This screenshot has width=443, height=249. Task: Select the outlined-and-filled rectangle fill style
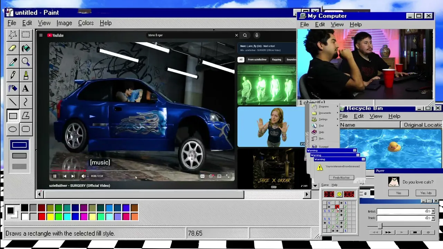click(x=19, y=156)
